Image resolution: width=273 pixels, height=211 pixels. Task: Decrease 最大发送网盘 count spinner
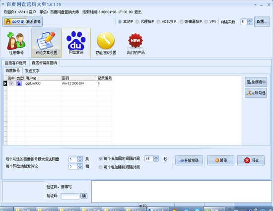[x=80, y=160]
